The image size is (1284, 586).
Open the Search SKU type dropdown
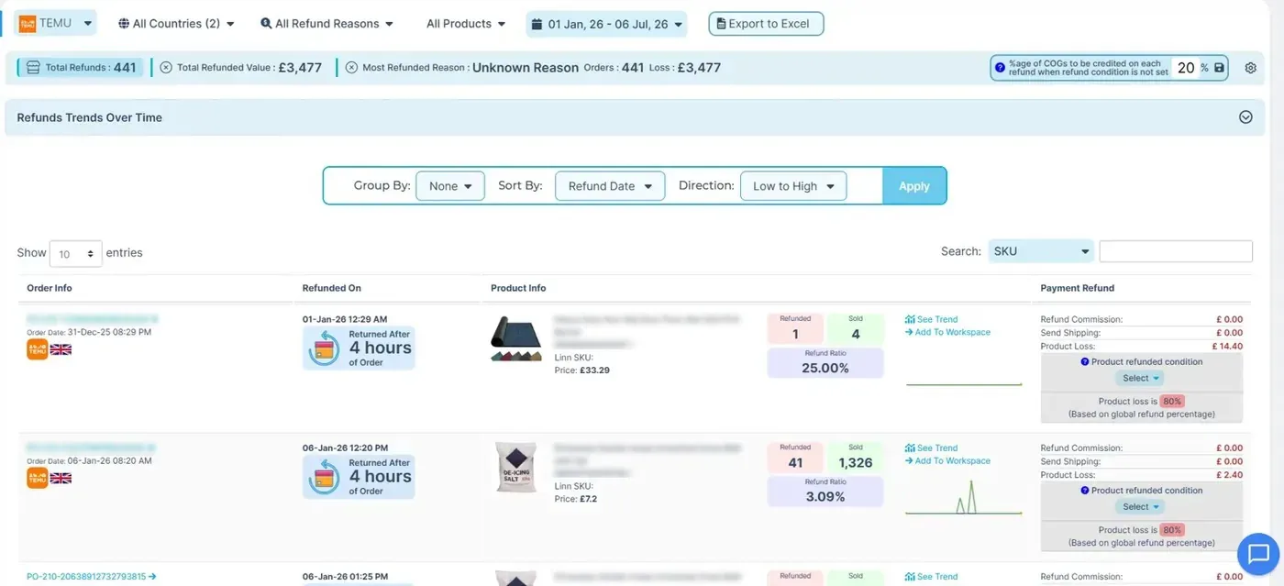[1041, 251]
